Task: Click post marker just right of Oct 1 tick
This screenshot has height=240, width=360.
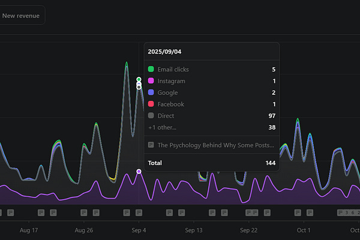Action: point(310,212)
